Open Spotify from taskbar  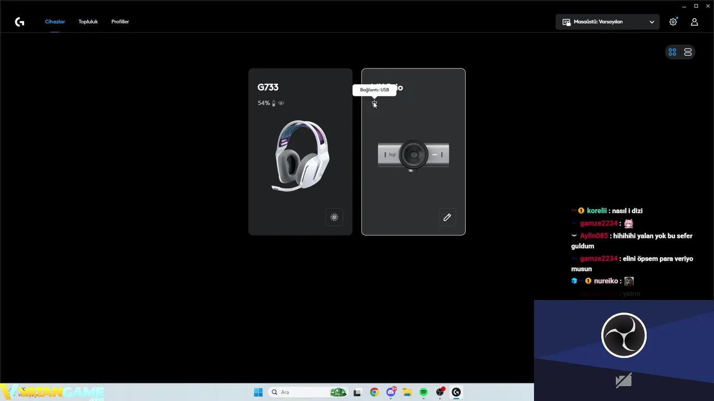point(423,392)
